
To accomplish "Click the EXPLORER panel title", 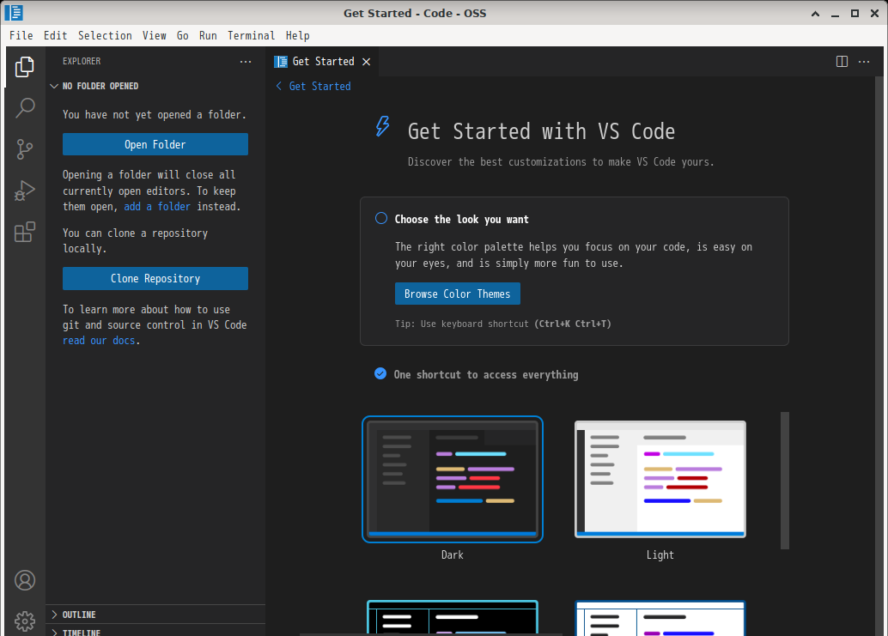I will (82, 61).
